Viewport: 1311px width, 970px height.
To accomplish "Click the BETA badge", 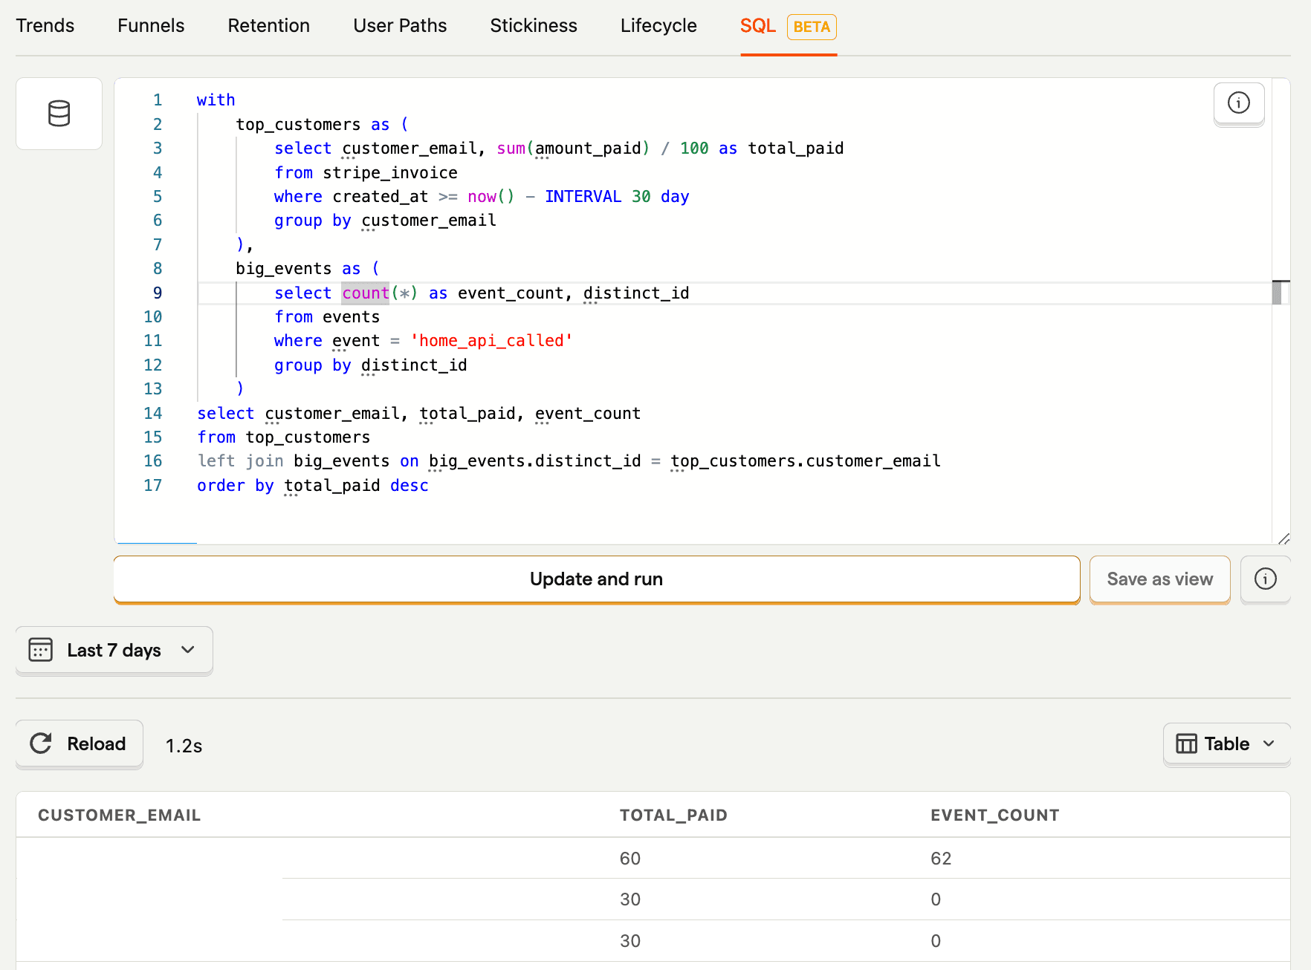I will (812, 27).
